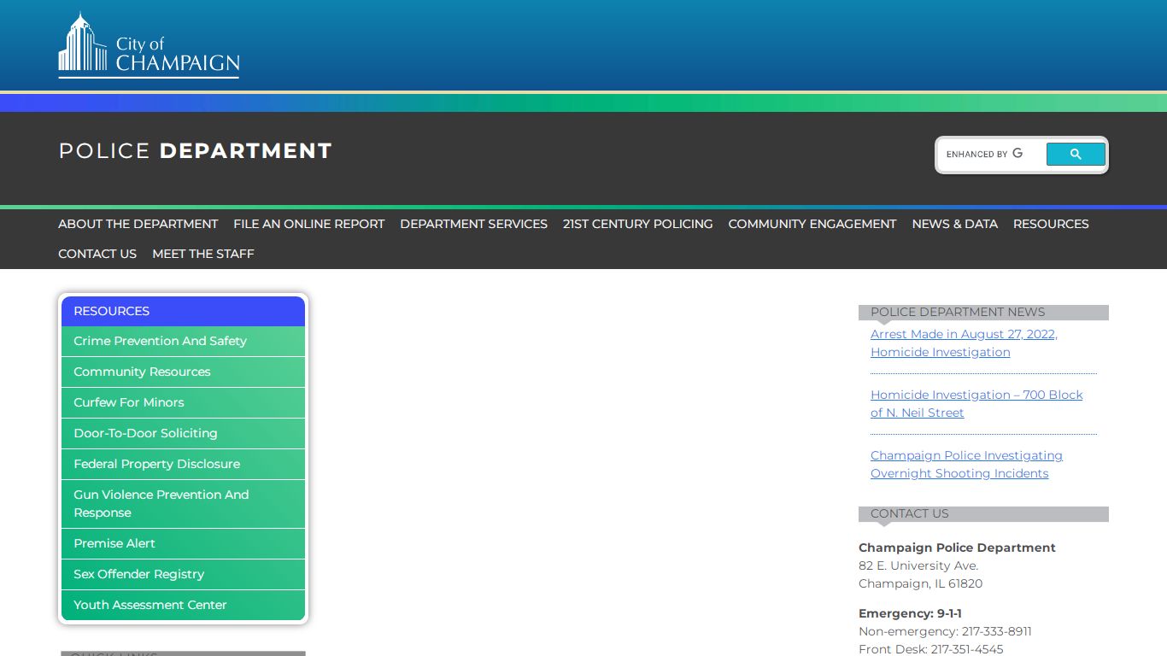Select Champaign, IL 61820 text

[x=920, y=583]
